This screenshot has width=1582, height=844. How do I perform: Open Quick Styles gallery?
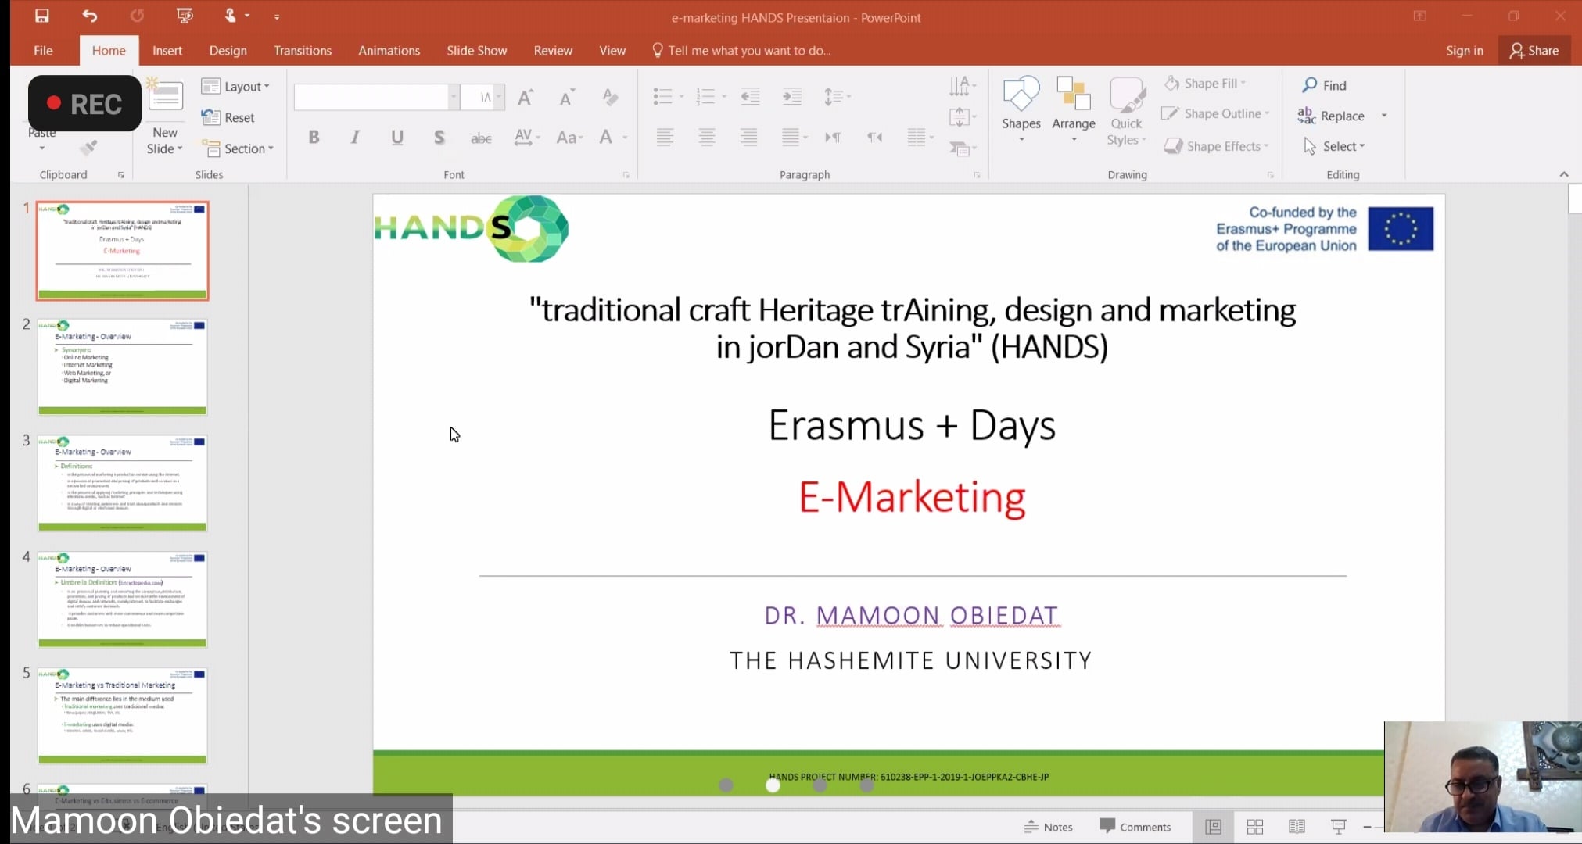click(1127, 111)
